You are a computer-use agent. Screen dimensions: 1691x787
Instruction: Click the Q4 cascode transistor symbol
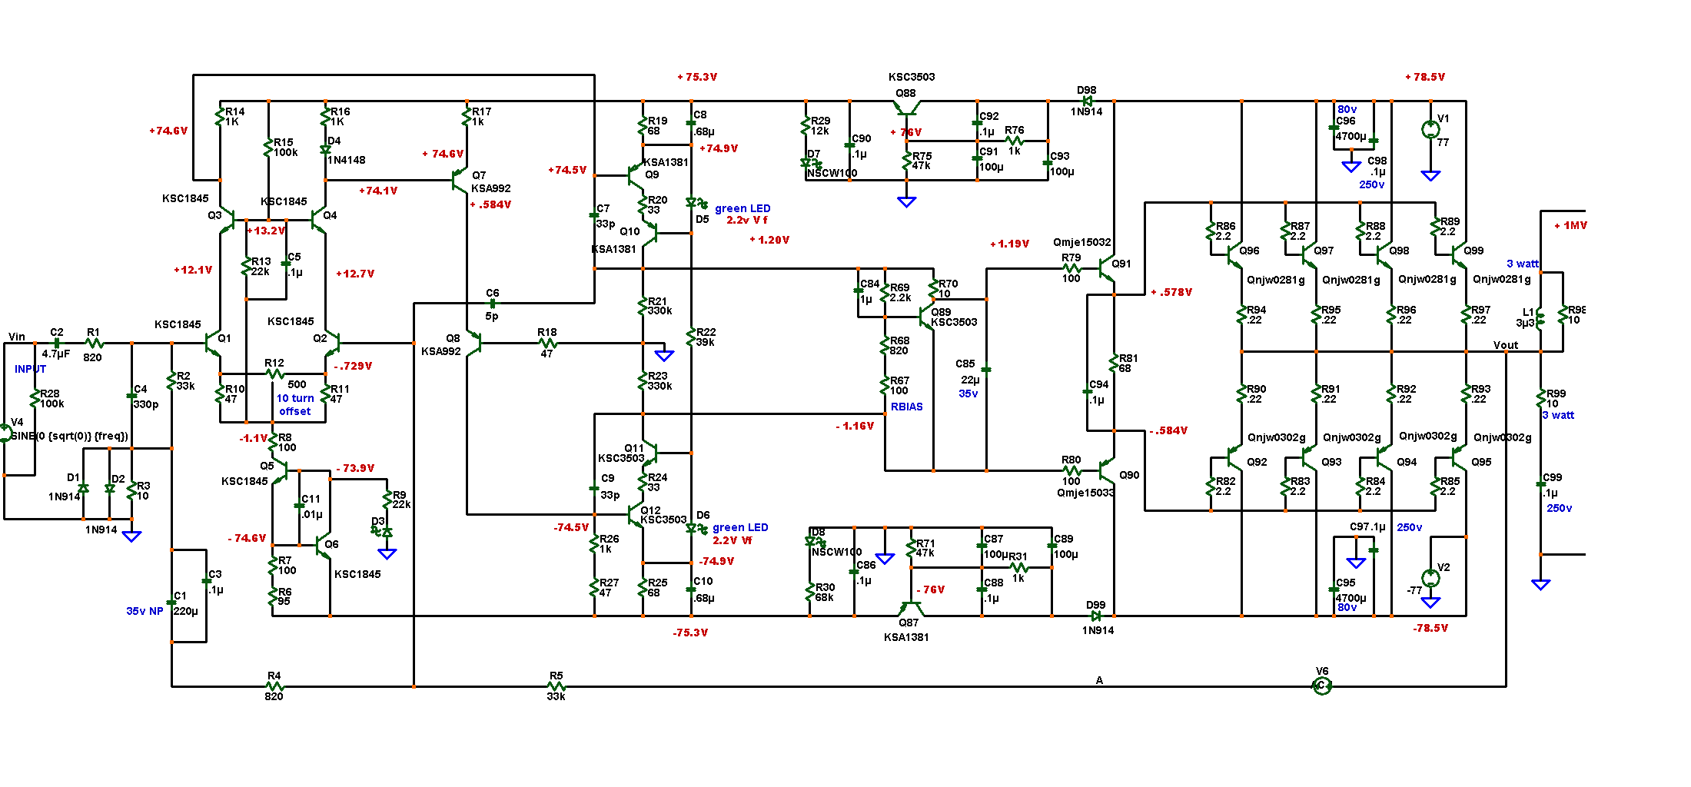click(x=319, y=219)
